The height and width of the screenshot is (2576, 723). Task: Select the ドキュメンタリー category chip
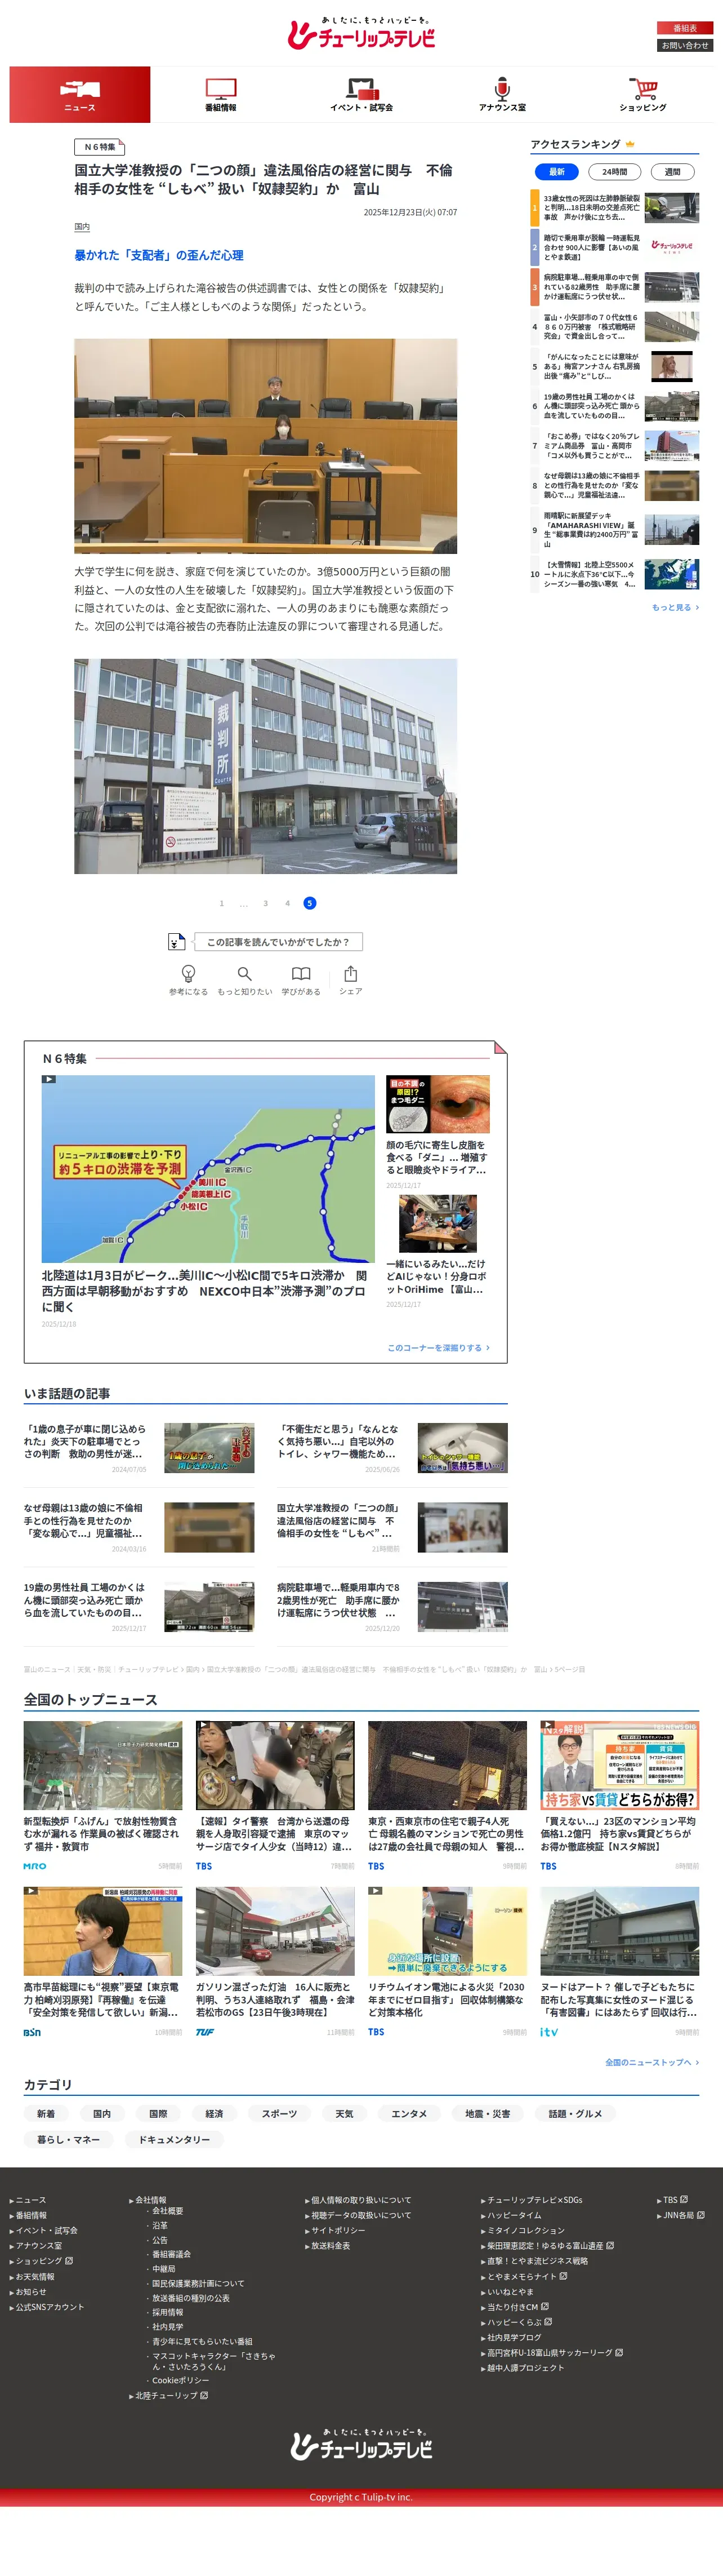(174, 2139)
